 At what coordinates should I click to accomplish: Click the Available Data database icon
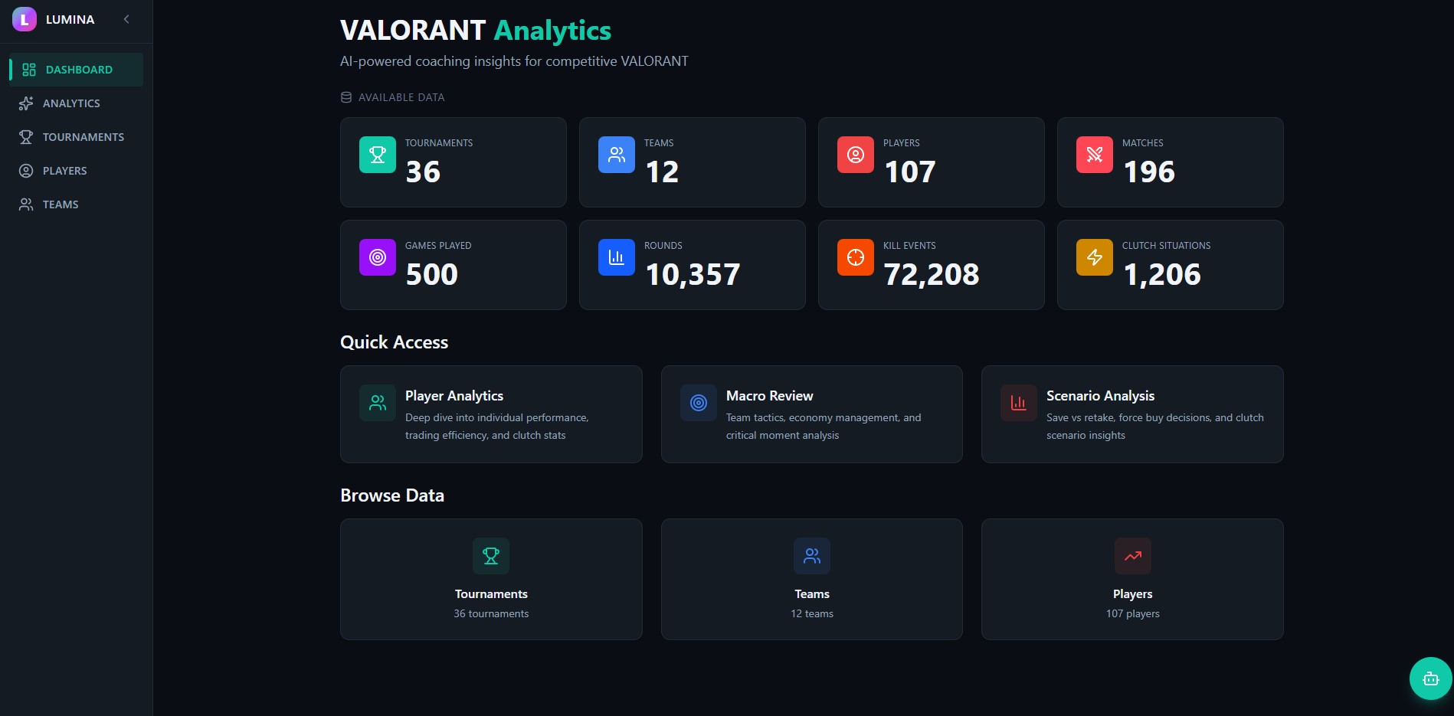[346, 97]
